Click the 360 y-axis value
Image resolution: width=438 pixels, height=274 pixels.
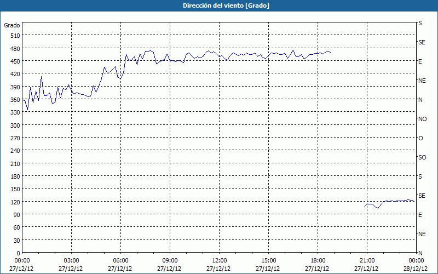(15, 100)
